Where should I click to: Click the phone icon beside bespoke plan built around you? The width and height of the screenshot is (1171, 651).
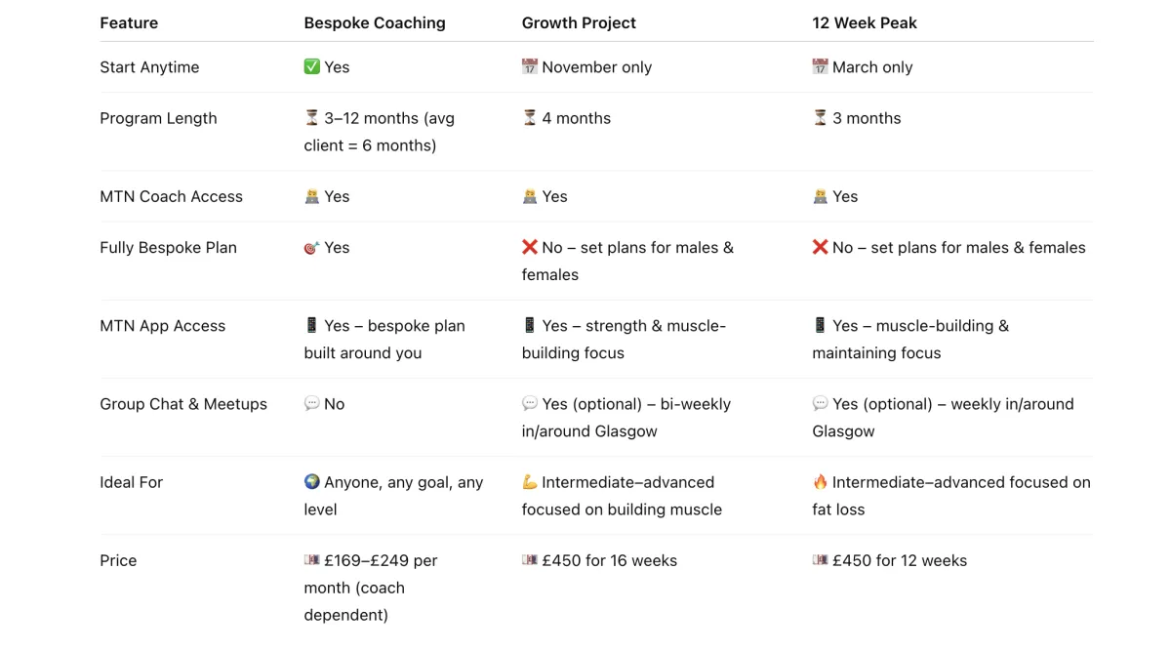click(x=312, y=326)
